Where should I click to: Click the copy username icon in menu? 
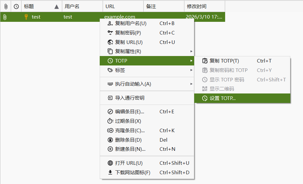point(110,23)
